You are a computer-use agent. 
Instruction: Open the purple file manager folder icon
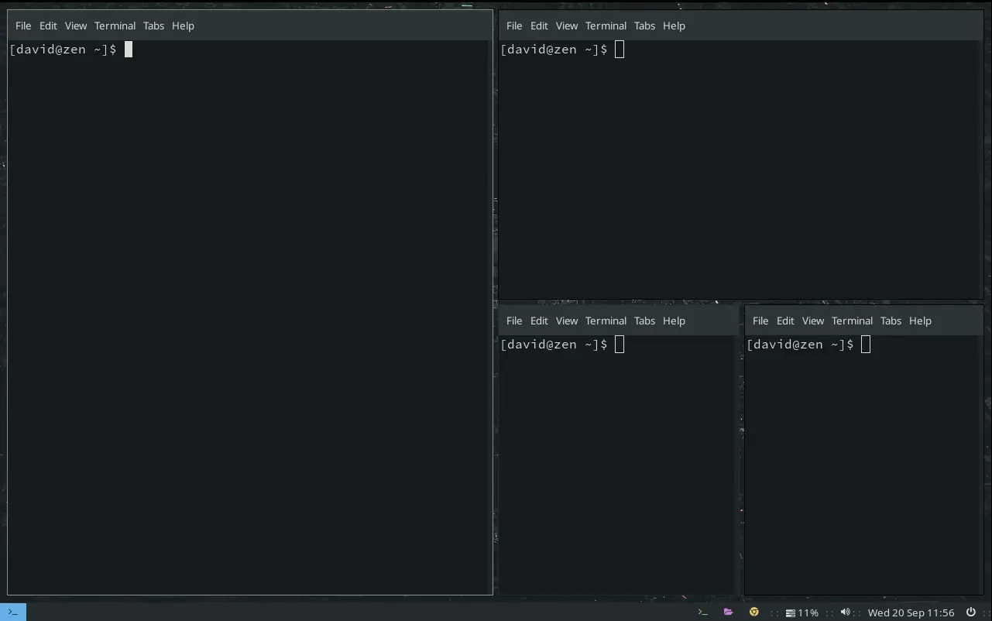728,612
